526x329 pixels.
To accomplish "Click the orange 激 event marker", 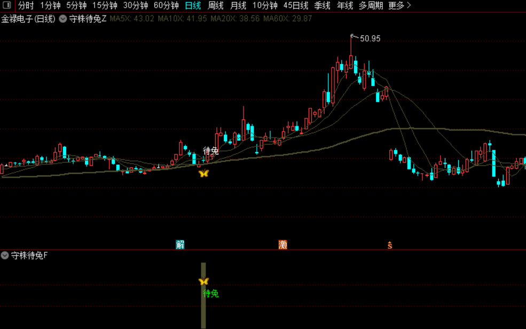I will pos(283,245).
